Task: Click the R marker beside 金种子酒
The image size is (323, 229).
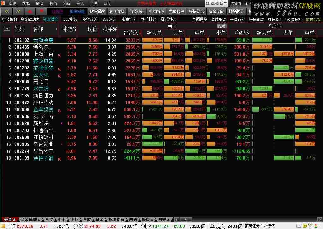Action: point(59,159)
